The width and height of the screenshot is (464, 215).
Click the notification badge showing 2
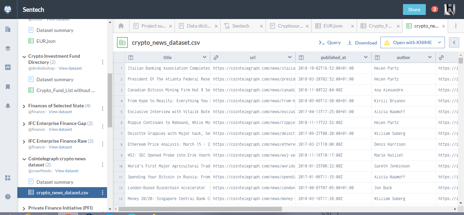435,10
